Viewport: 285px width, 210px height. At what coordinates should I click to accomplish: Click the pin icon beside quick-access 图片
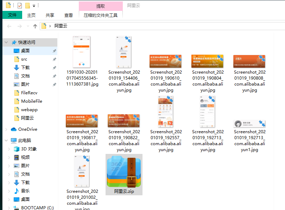54,84
